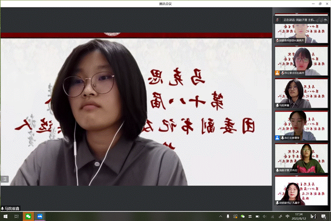
Task: Click the 腾讯会议 window title bar
Action: [x=165, y=3]
